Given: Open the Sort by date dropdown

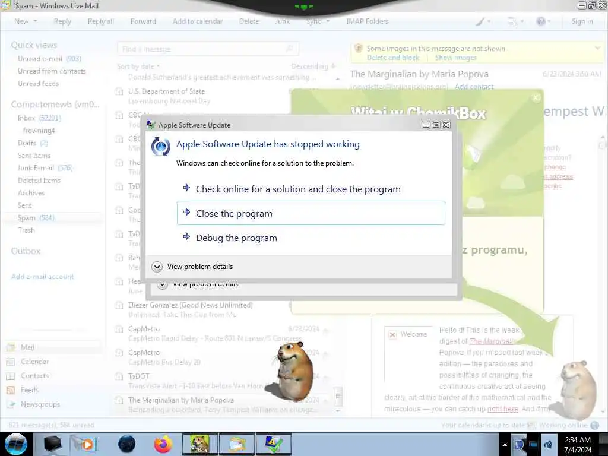Looking at the screenshot, I should click(x=138, y=66).
